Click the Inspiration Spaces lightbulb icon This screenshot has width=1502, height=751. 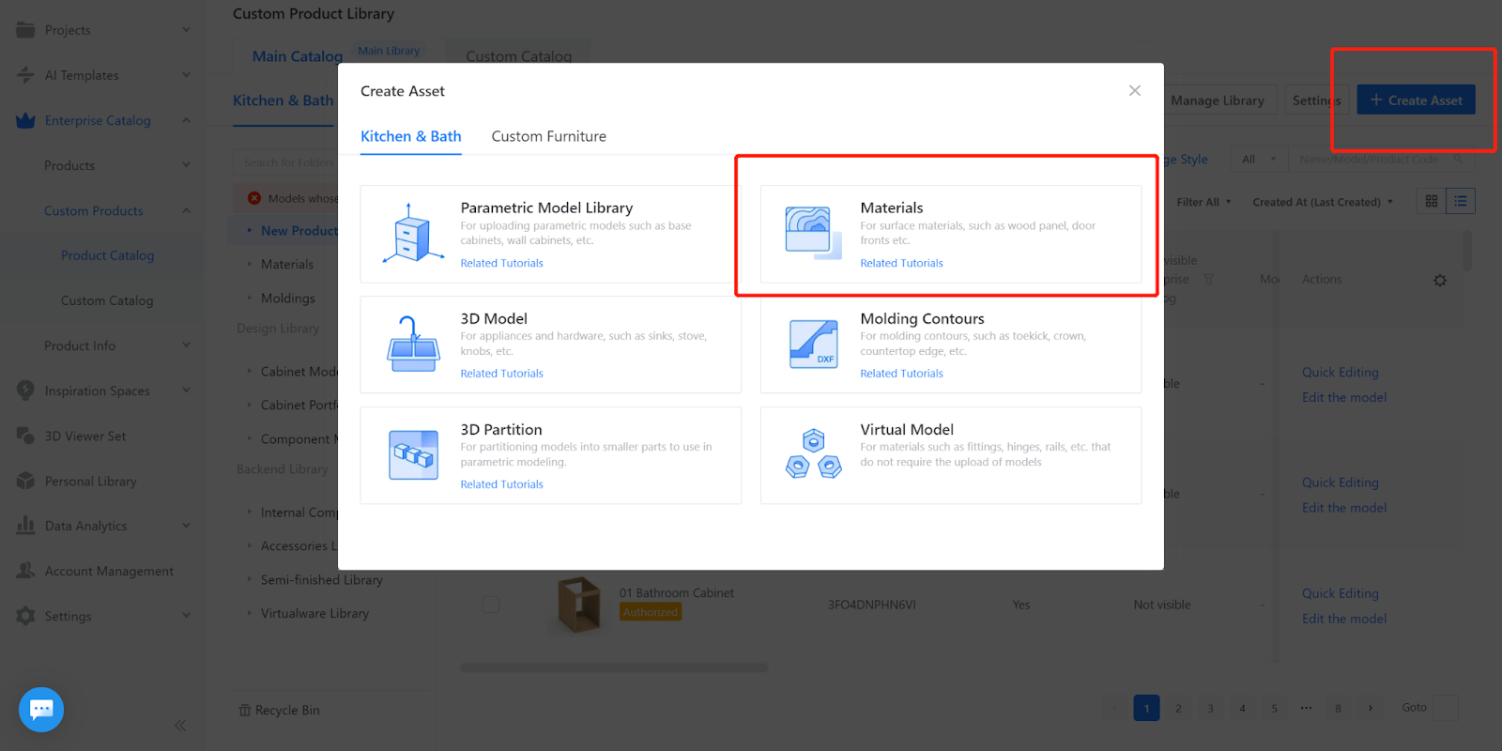click(25, 391)
